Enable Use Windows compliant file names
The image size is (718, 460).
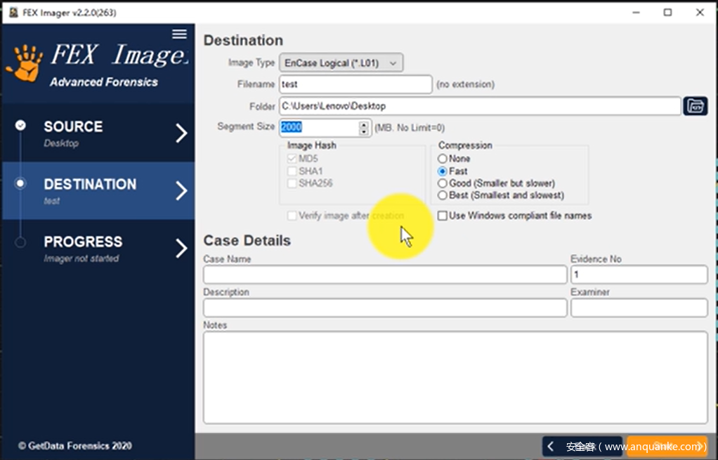(443, 216)
